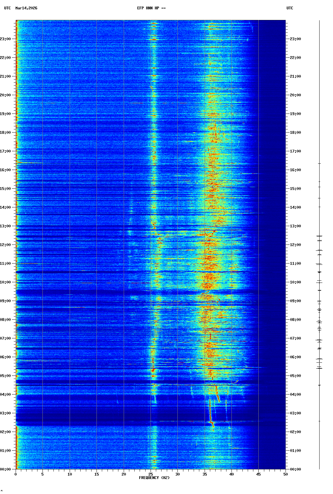
Task: Click the 09:00 label on right time axis
Action: [x=295, y=301]
